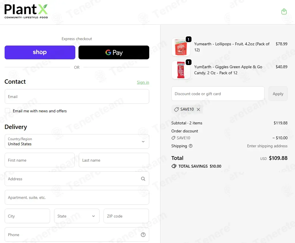Click the phone field help icon
Viewport: 295px width, 243px height.
(143, 235)
